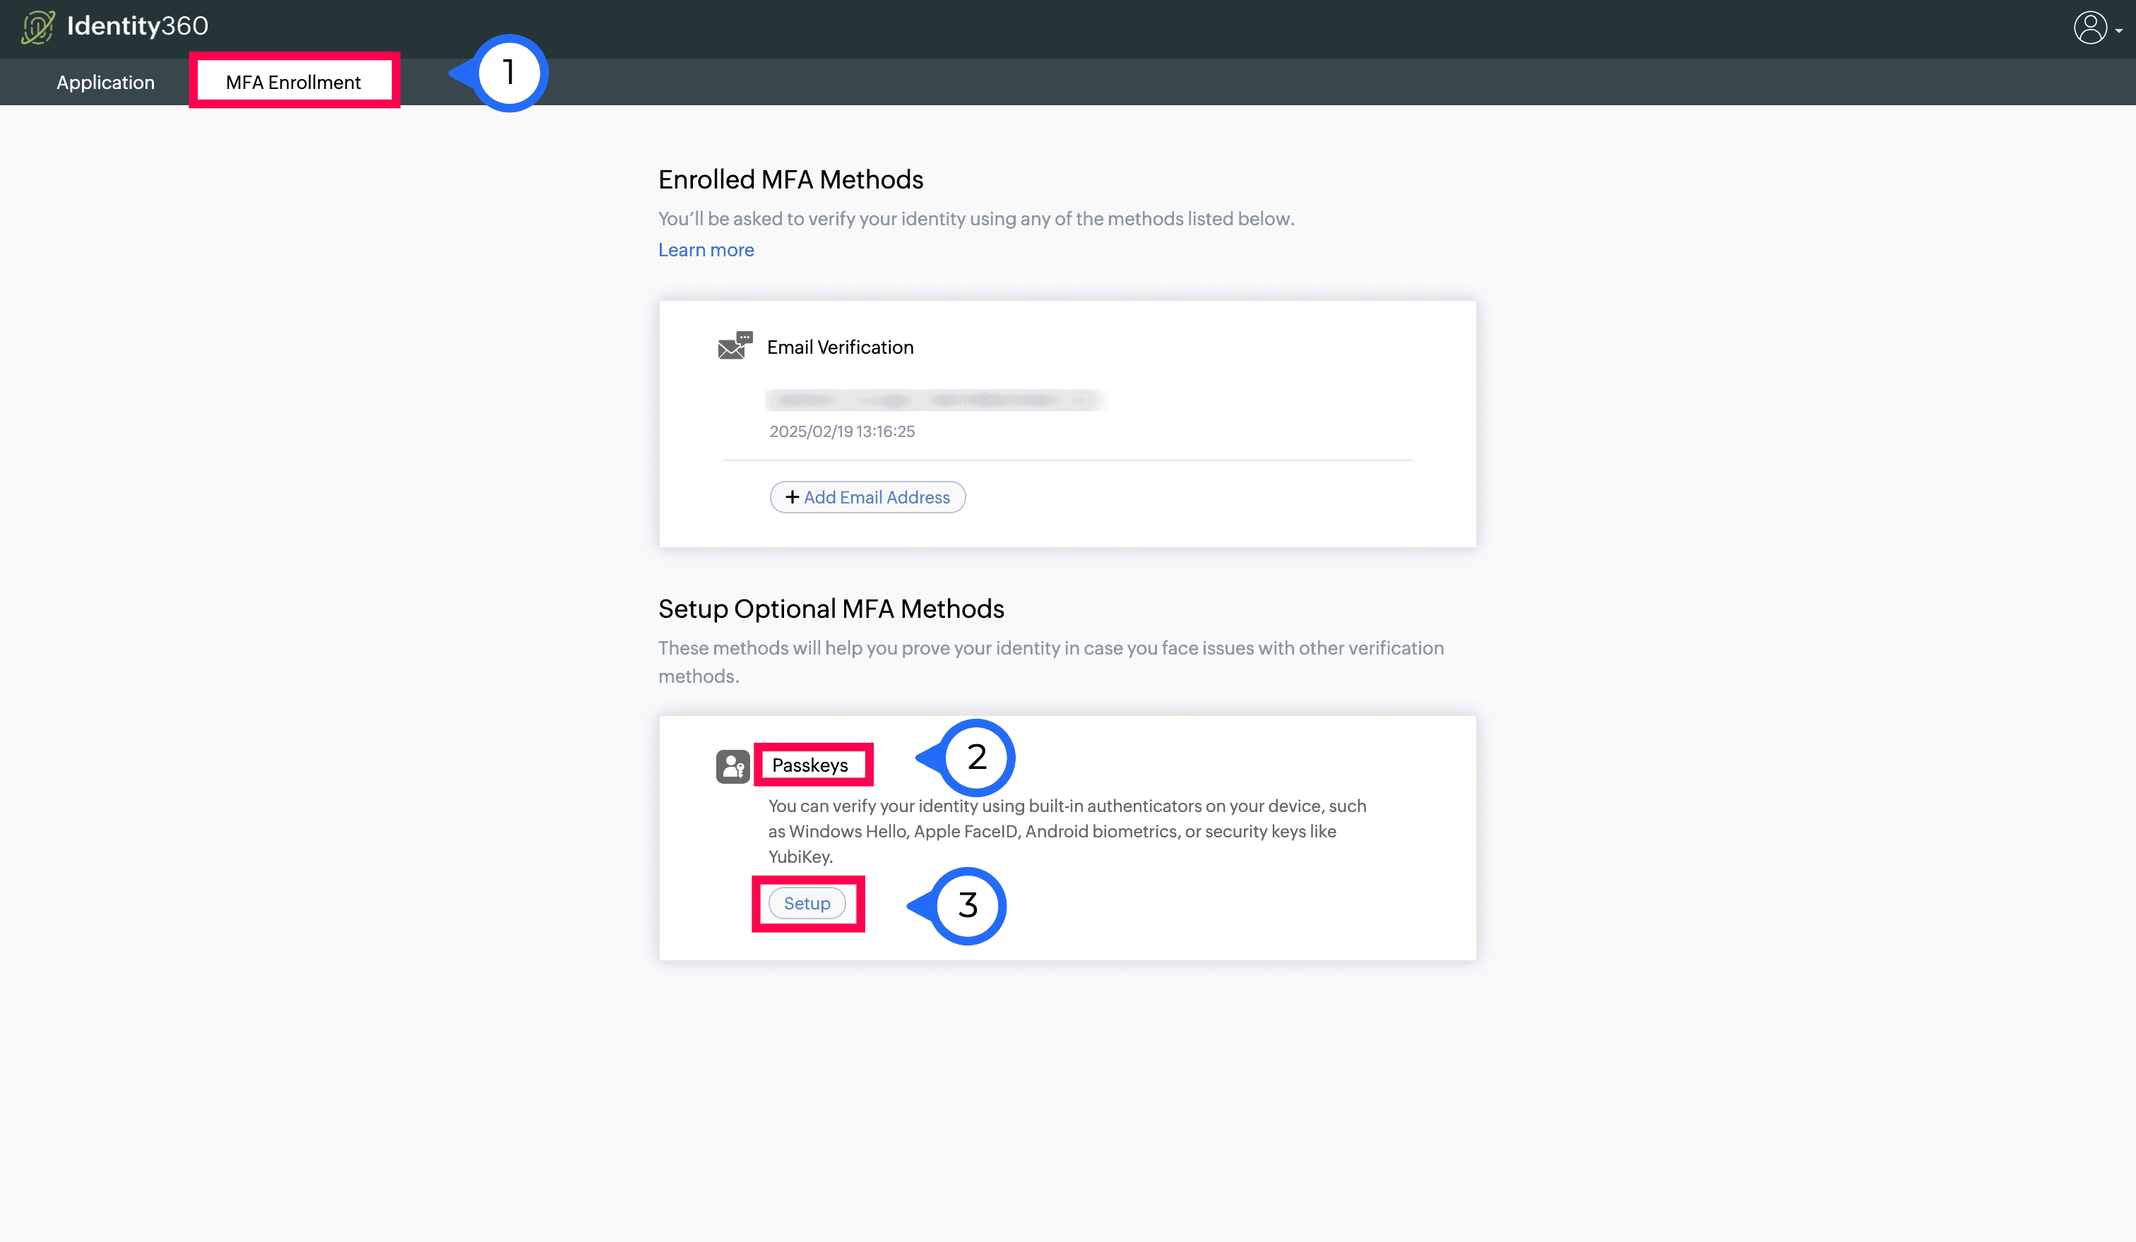
Task: Click the number 3 callout marker
Action: tap(968, 904)
